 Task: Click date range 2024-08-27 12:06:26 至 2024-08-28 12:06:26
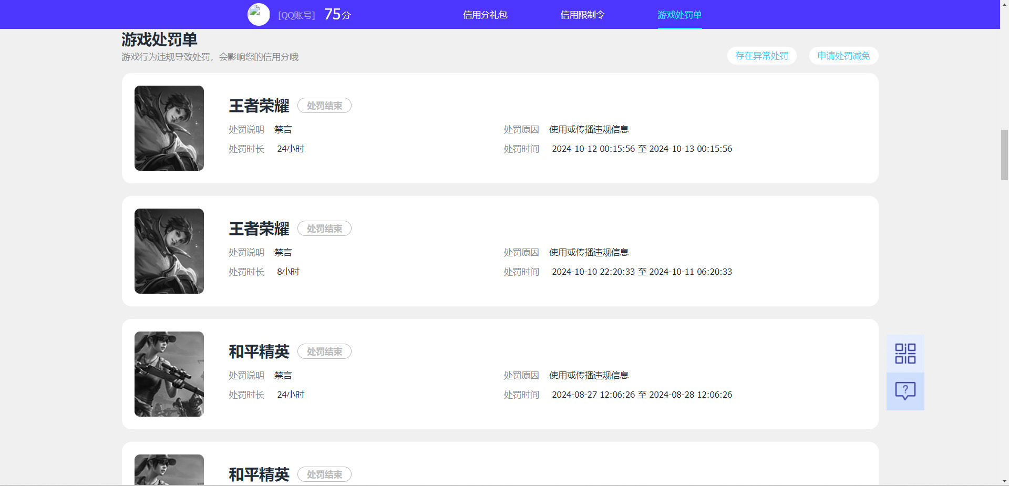(642, 395)
